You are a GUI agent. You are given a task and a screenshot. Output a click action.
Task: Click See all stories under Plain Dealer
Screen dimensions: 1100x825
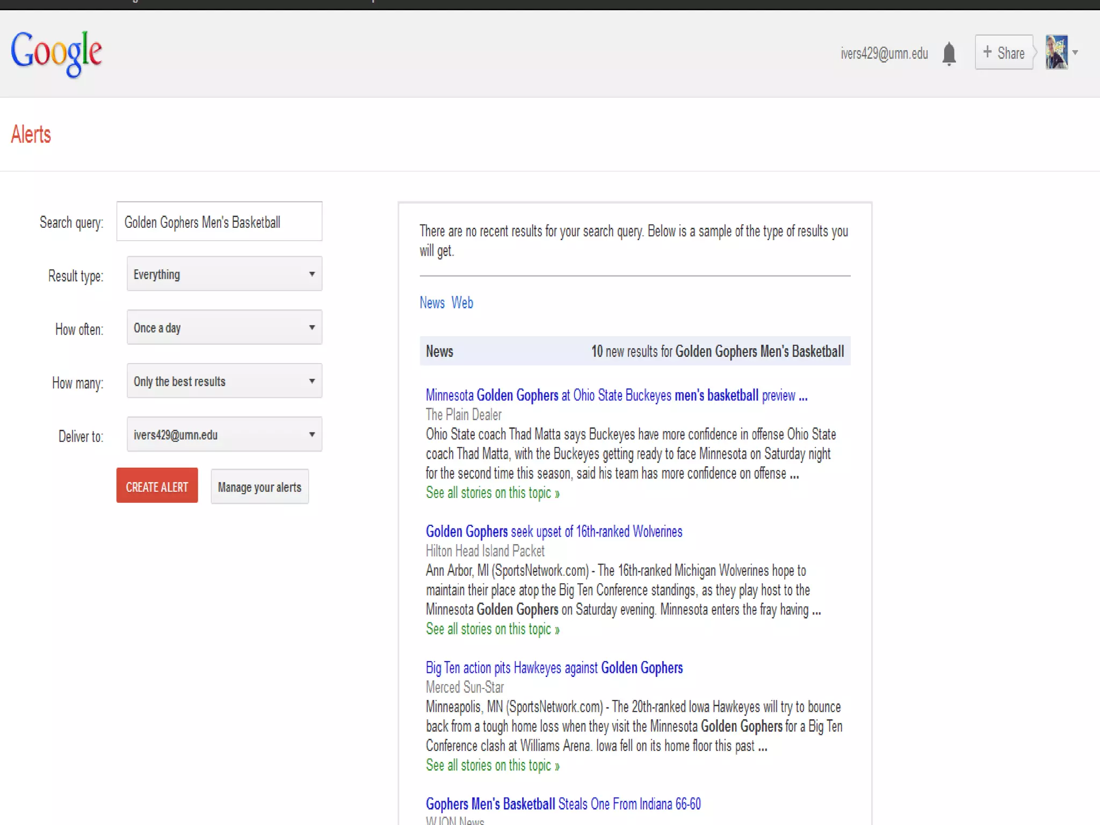point(493,493)
